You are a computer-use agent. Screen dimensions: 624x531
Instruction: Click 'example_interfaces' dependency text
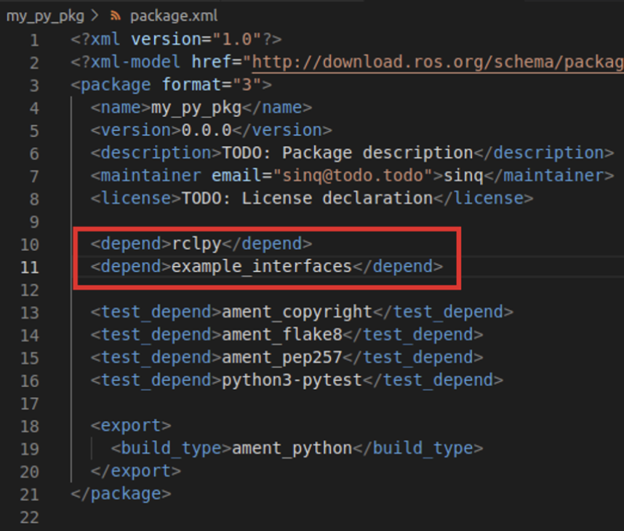(262, 267)
